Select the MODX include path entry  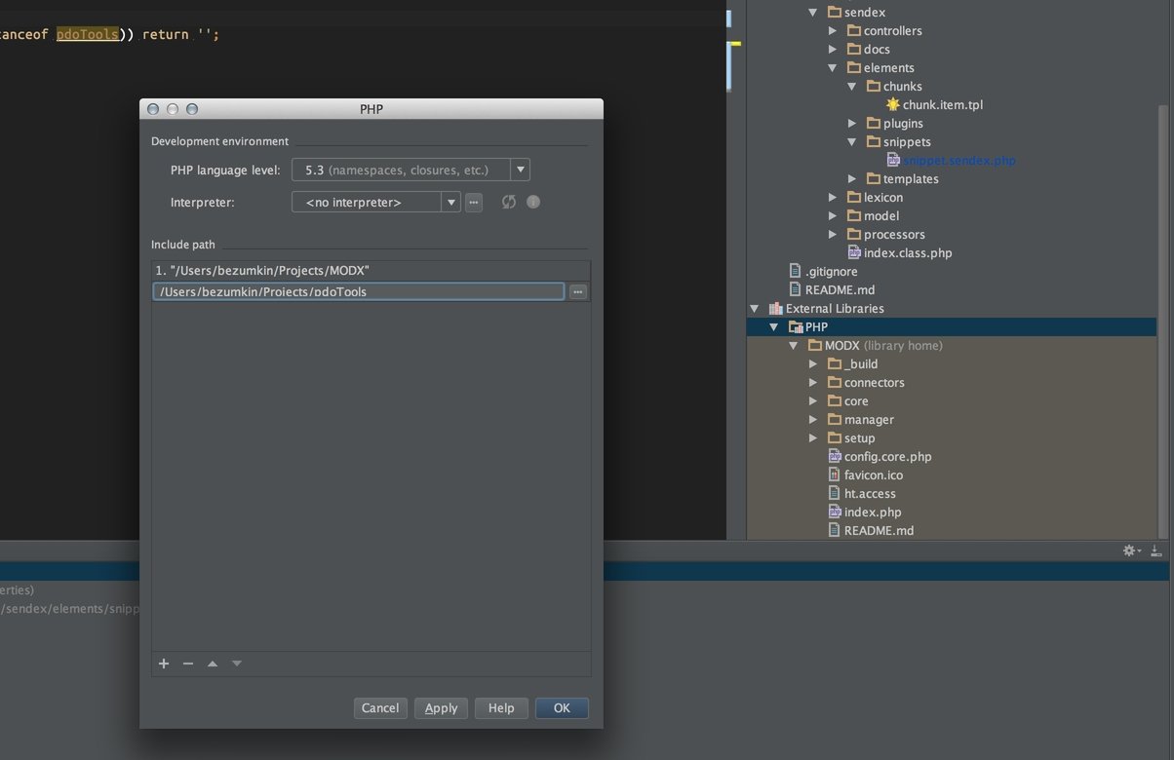371,271
